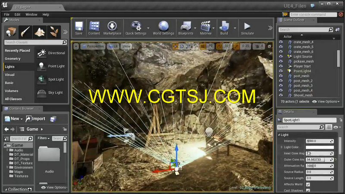345x194 pixels.
Task: Open Scene Outliner View Options
Action: [x=326, y=102]
